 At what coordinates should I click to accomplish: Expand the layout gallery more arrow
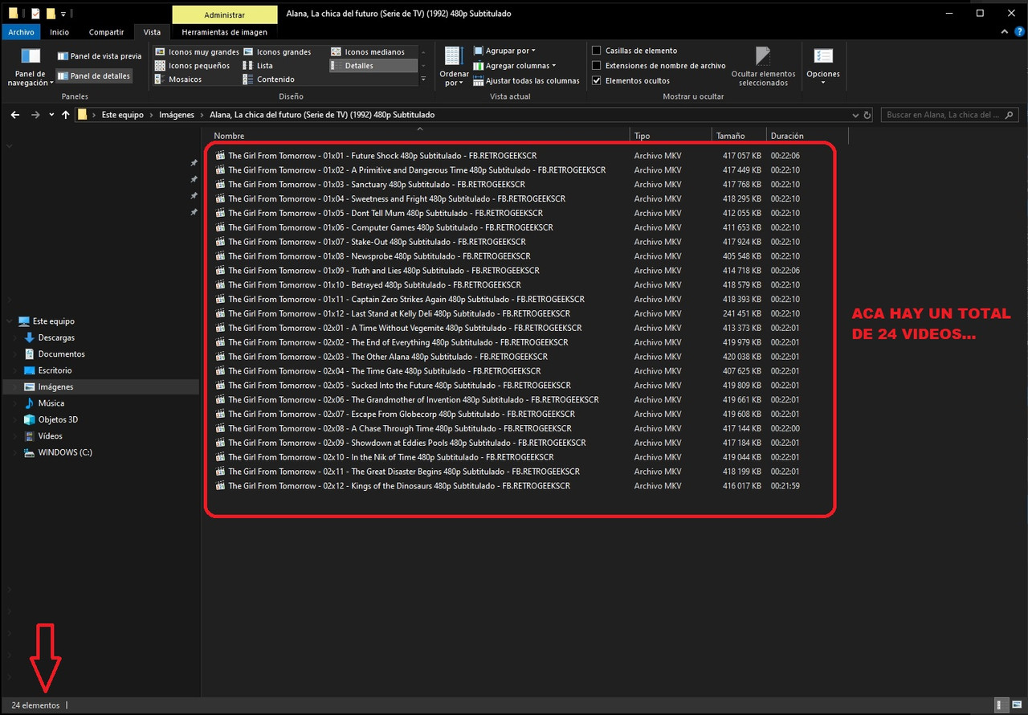pos(423,80)
